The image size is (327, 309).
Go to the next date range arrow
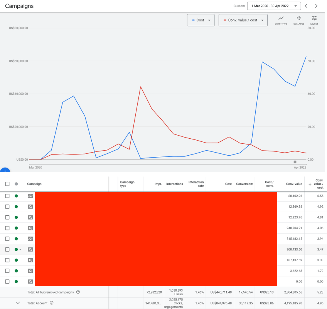click(x=316, y=6)
